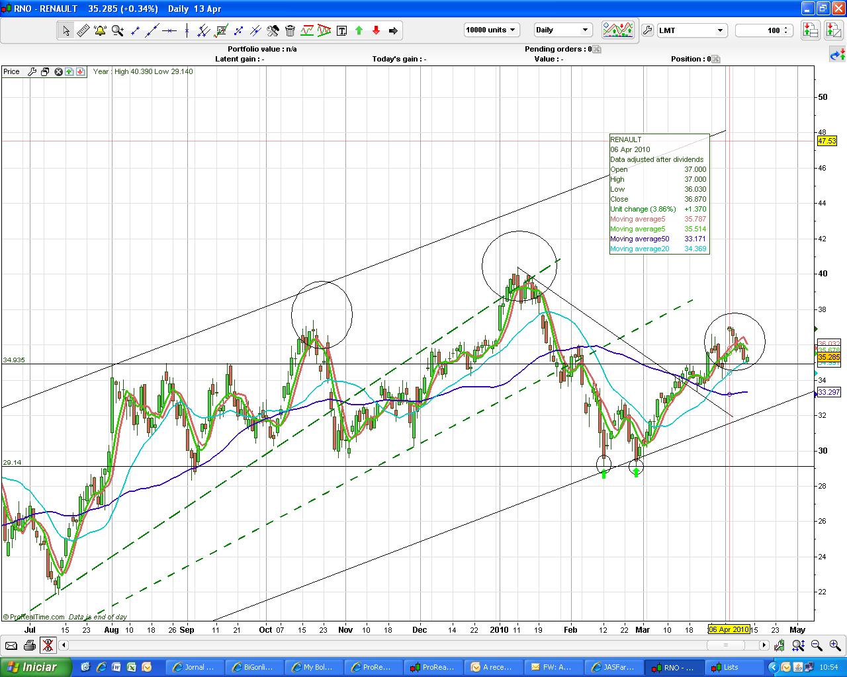Select the cursor pointer tool

pyautogui.click(x=66, y=30)
